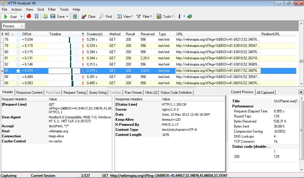Switch to the Request Timing tab

pos(75,93)
